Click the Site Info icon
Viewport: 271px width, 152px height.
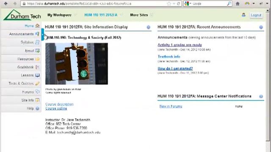click(x=37, y=100)
